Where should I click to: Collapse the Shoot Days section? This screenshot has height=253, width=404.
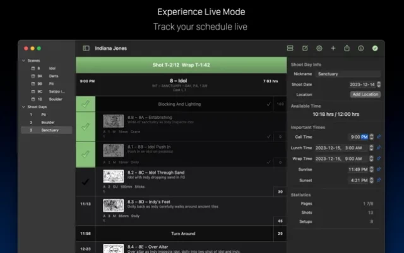click(22, 107)
